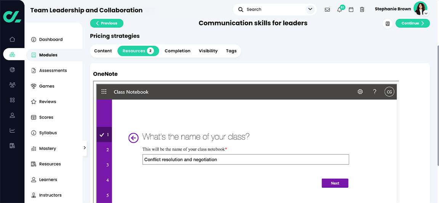Viewport: 439px width, 203px height.
Task: Click the Search input field
Action: [274, 10]
